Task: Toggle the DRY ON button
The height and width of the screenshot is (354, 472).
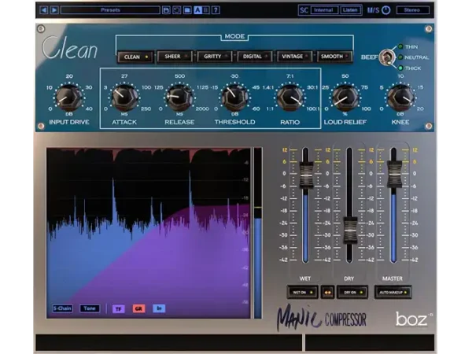Action: click(x=352, y=292)
